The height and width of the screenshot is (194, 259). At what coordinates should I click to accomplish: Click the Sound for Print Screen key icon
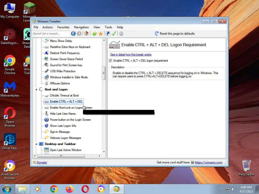coord(47,65)
